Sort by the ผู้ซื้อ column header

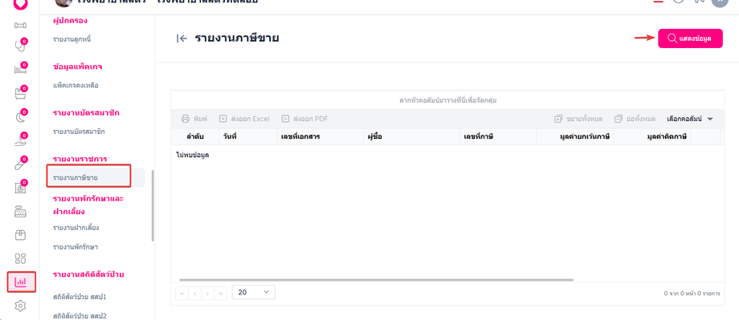[411, 137]
